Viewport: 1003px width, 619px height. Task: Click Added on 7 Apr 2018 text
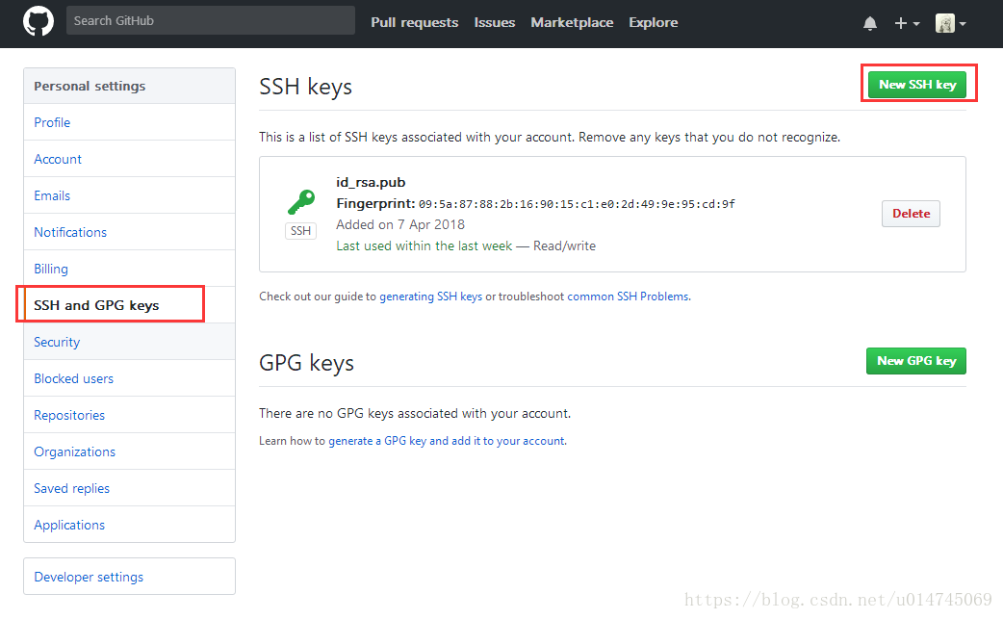(x=400, y=224)
